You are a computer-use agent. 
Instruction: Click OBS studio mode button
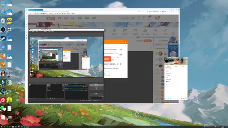pos(96,87)
